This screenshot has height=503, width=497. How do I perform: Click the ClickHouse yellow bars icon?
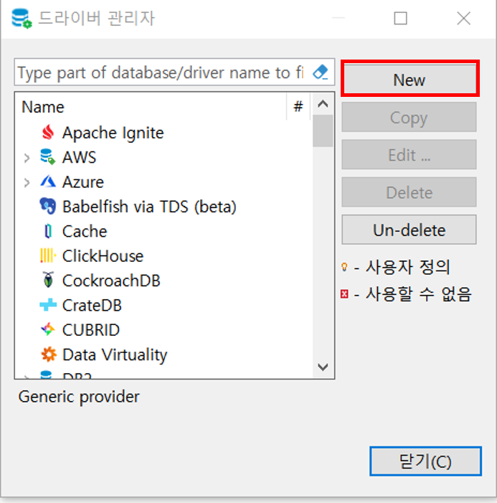coord(48,255)
